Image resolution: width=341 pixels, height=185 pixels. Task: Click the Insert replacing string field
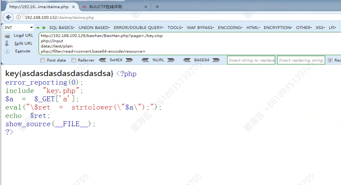click(301, 60)
